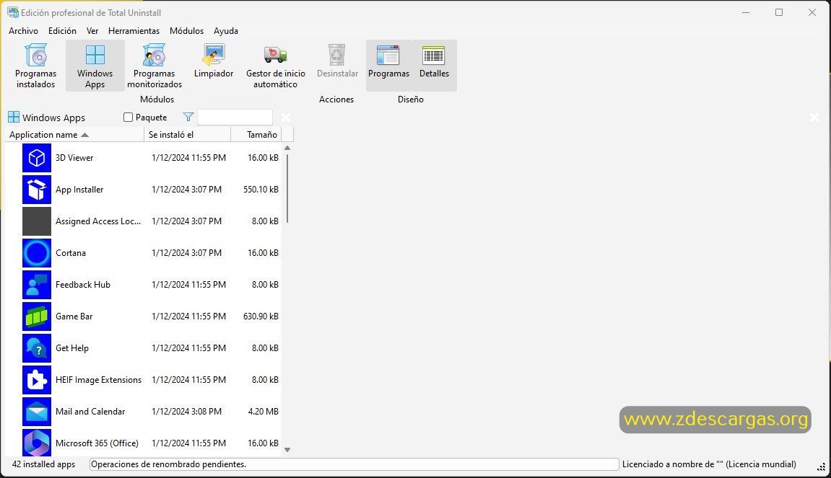
Task: Click the Microsoft 365 (Office) icon
Action: [37, 443]
